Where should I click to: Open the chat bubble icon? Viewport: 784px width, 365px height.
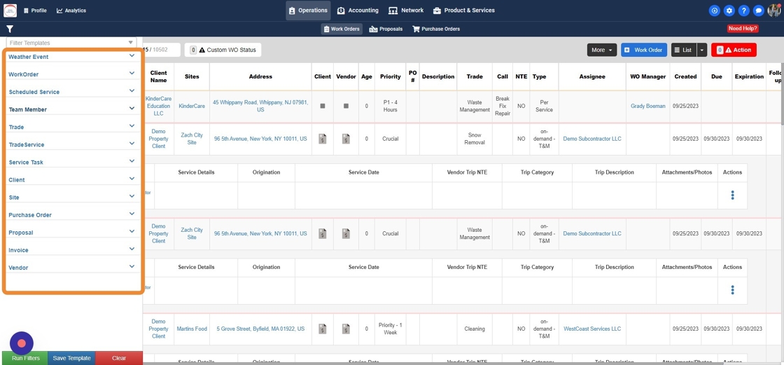pyautogui.click(x=759, y=11)
